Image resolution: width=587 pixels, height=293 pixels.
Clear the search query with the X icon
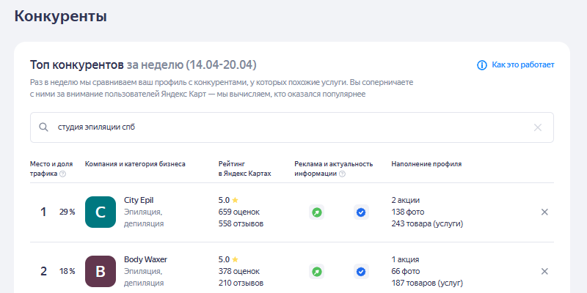tap(538, 127)
